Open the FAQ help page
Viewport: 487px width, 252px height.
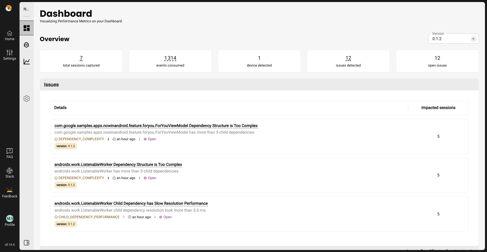(x=10, y=153)
